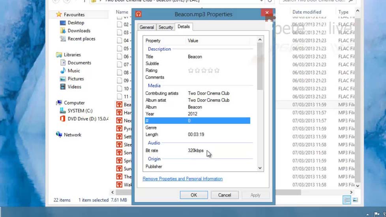Click MP3 icon of Wak file row
The height and width of the screenshot is (217, 386).
coord(119,185)
